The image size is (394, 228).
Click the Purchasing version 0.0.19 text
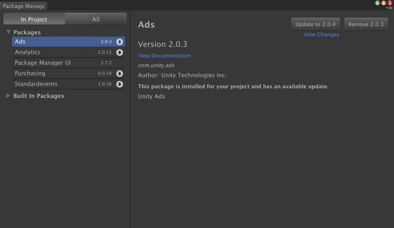105,73
